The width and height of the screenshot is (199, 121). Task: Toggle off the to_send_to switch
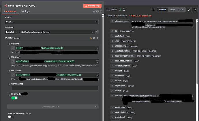[14, 98]
